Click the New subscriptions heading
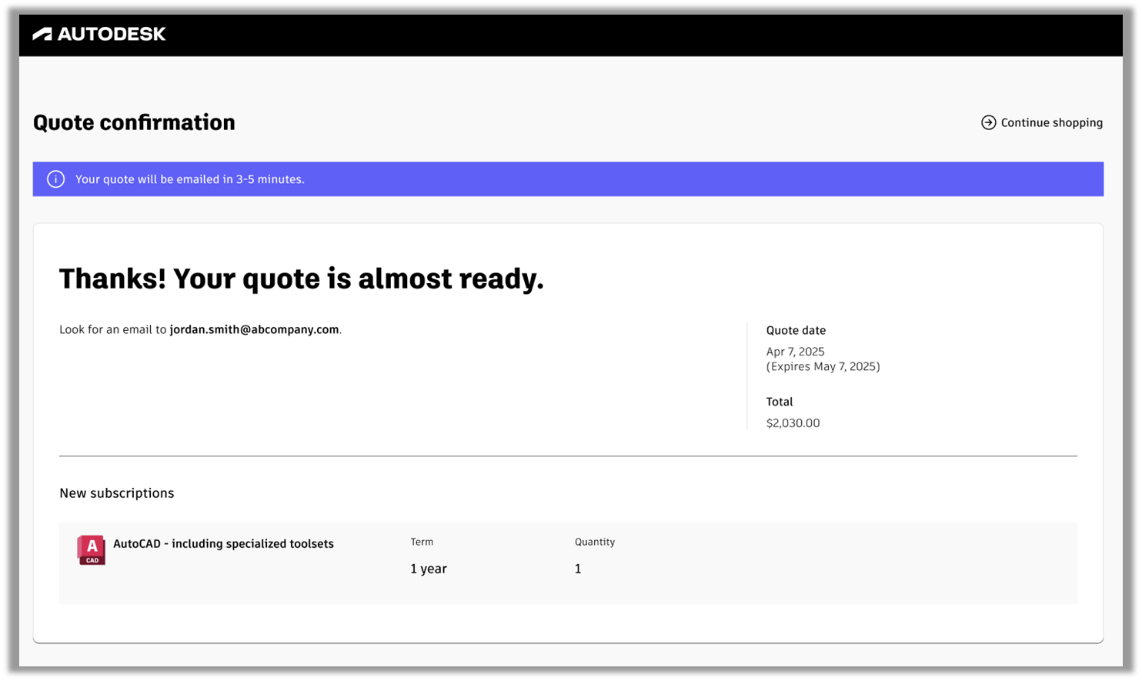Image resolution: width=1142 pixels, height=681 pixels. point(117,493)
